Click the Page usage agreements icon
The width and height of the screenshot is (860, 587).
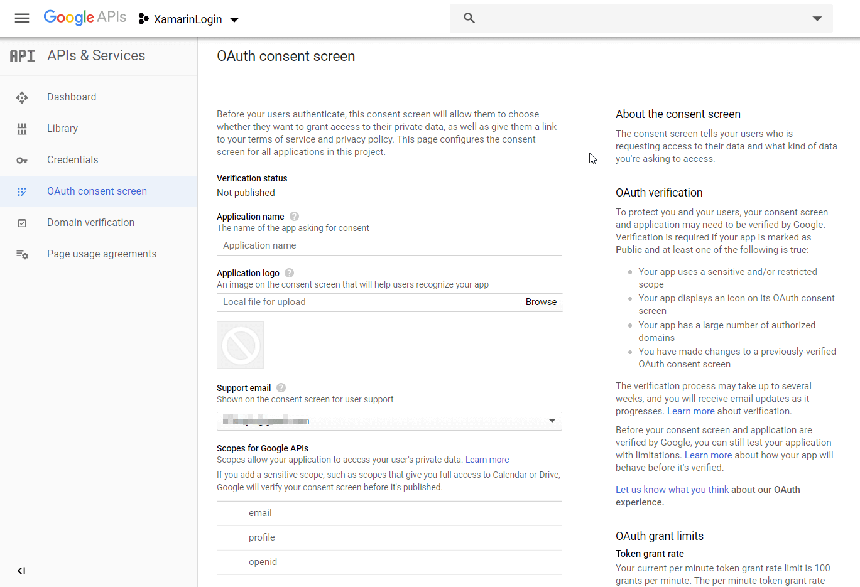click(x=22, y=254)
